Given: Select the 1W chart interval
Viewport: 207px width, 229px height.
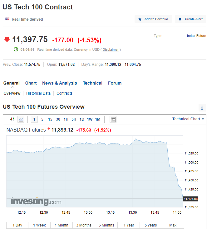Looking at the screenshot, I should (90, 119).
